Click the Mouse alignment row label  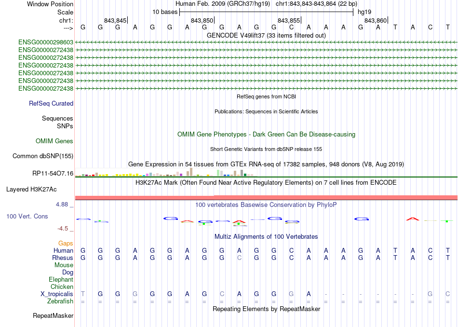[x=64, y=265]
